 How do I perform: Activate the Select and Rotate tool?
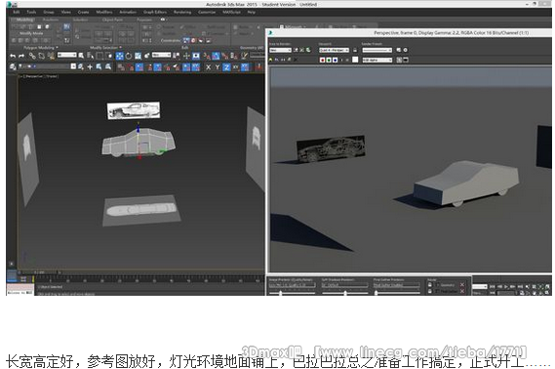[129, 56]
